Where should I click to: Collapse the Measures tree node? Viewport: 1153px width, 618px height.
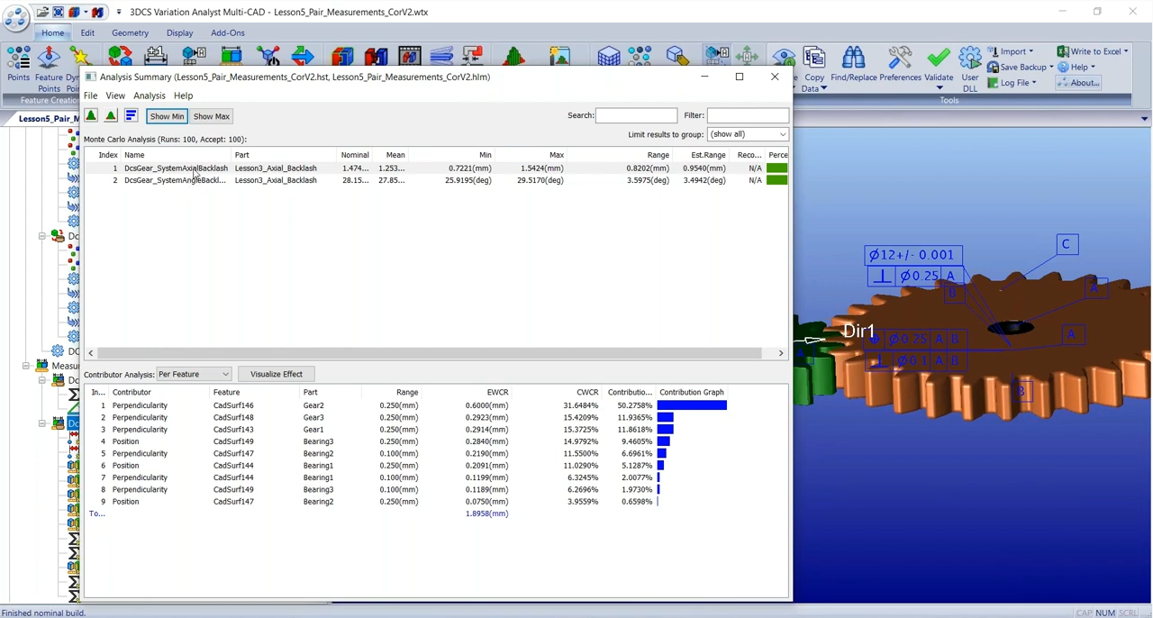26,366
